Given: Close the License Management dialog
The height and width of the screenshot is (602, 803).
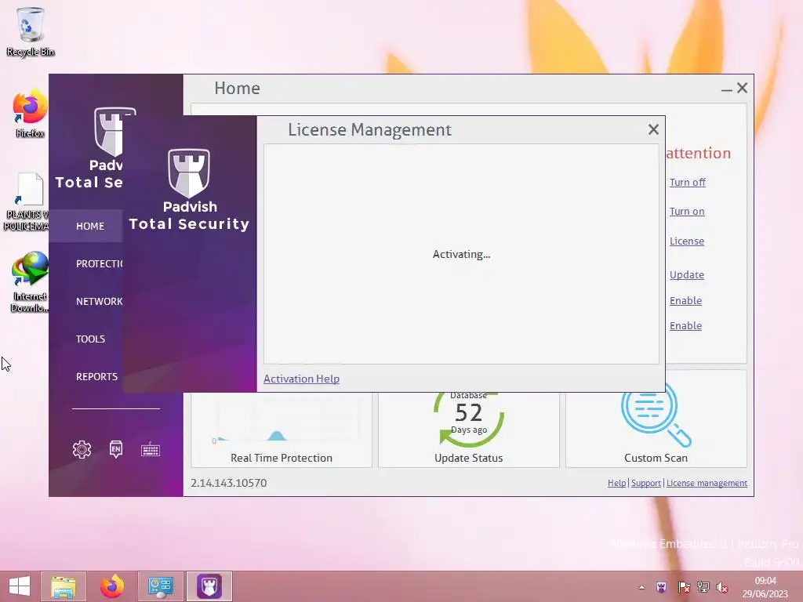Looking at the screenshot, I should (x=653, y=129).
